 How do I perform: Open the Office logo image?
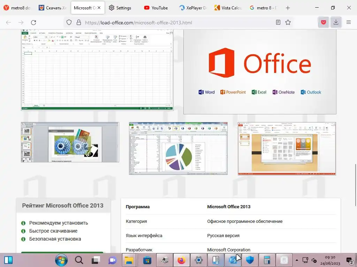[260, 72]
